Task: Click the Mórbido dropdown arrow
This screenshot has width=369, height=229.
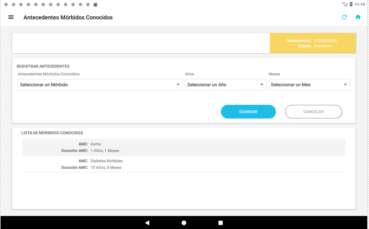Action: click(178, 85)
